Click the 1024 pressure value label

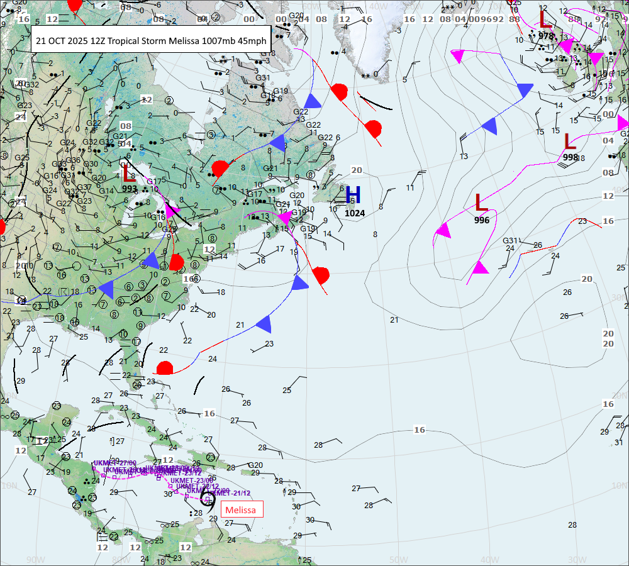[355, 213]
